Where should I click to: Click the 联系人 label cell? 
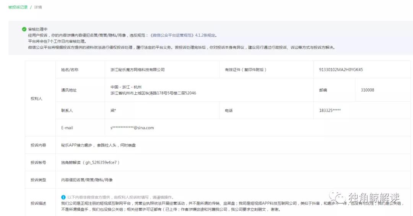coord(80,110)
